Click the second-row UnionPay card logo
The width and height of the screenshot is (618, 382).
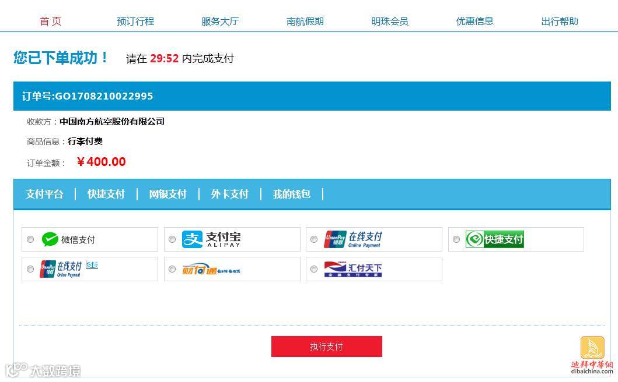[x=48, y=269]
